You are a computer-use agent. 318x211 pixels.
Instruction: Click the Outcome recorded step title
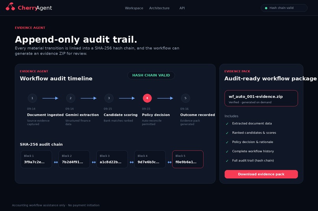tap(198, 115)
